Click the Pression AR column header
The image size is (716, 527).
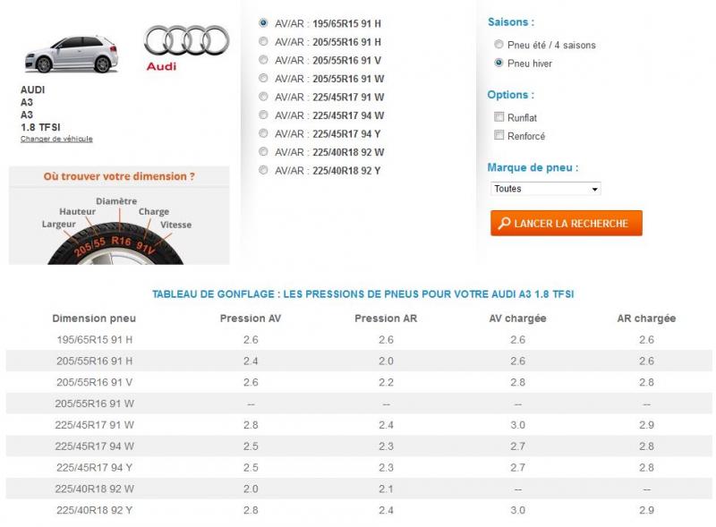386,319
